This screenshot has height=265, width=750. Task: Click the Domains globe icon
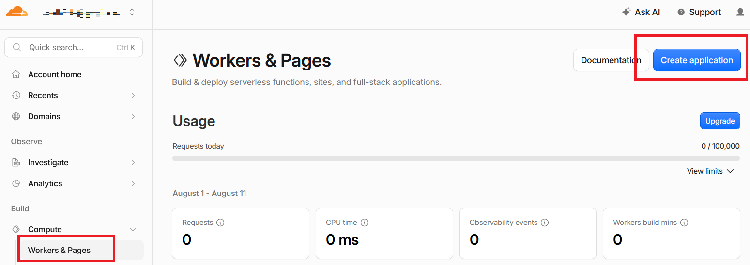16,116
